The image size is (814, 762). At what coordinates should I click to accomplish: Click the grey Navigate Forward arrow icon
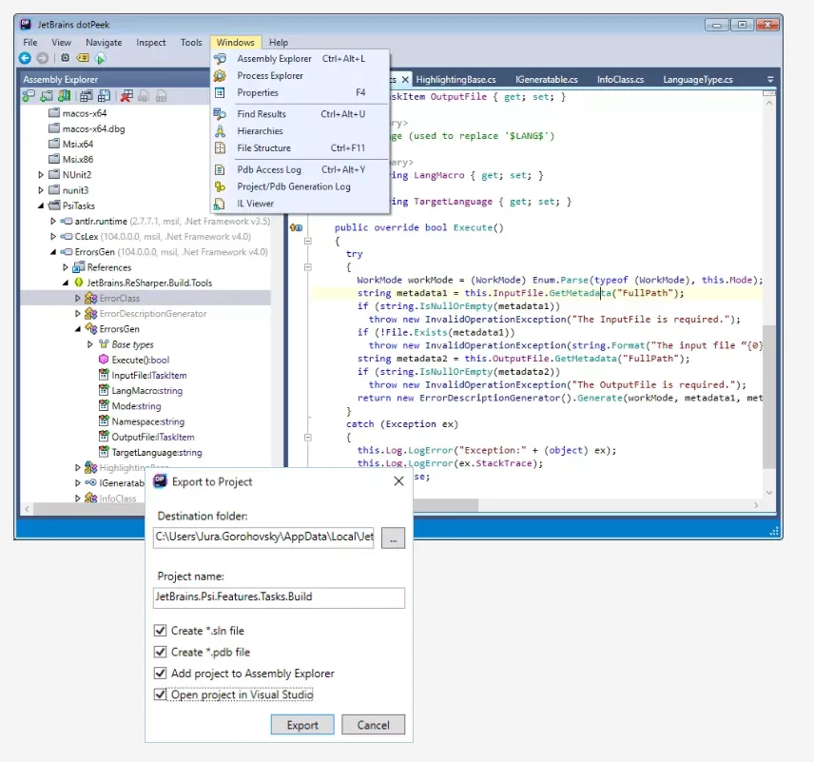tap(43, 58)
